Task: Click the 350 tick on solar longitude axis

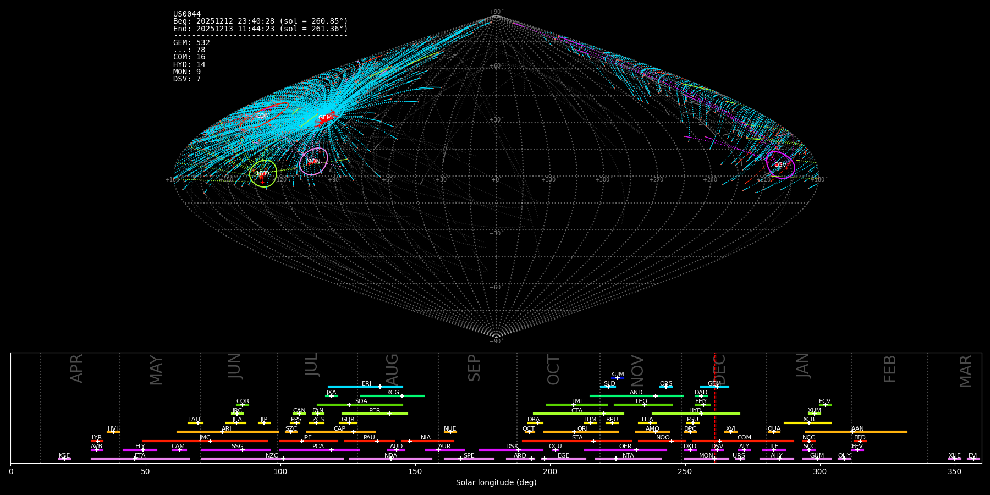Action: (x=954, y=471)
